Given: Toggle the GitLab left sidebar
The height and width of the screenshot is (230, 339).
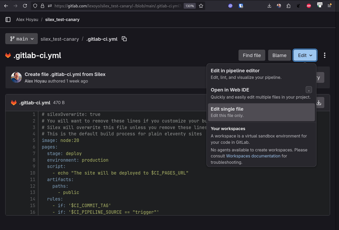Looking at the screenshot, I should pyautogui.click(x=8, y=19).
